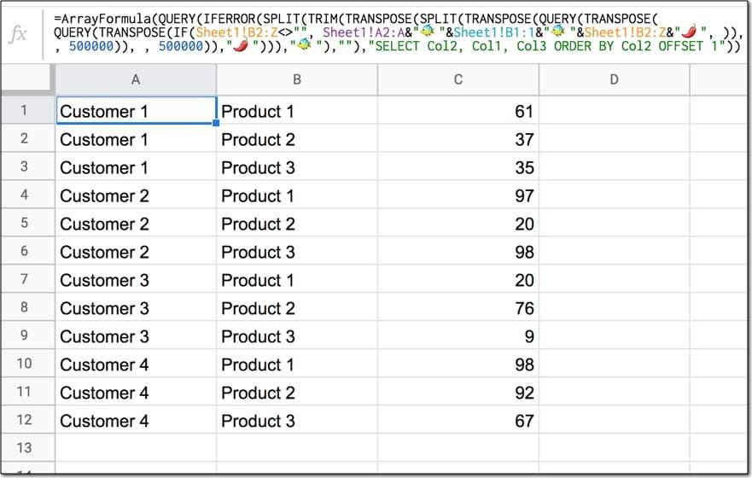
Task: Click empty cell A13
Action: pos(136,448)
